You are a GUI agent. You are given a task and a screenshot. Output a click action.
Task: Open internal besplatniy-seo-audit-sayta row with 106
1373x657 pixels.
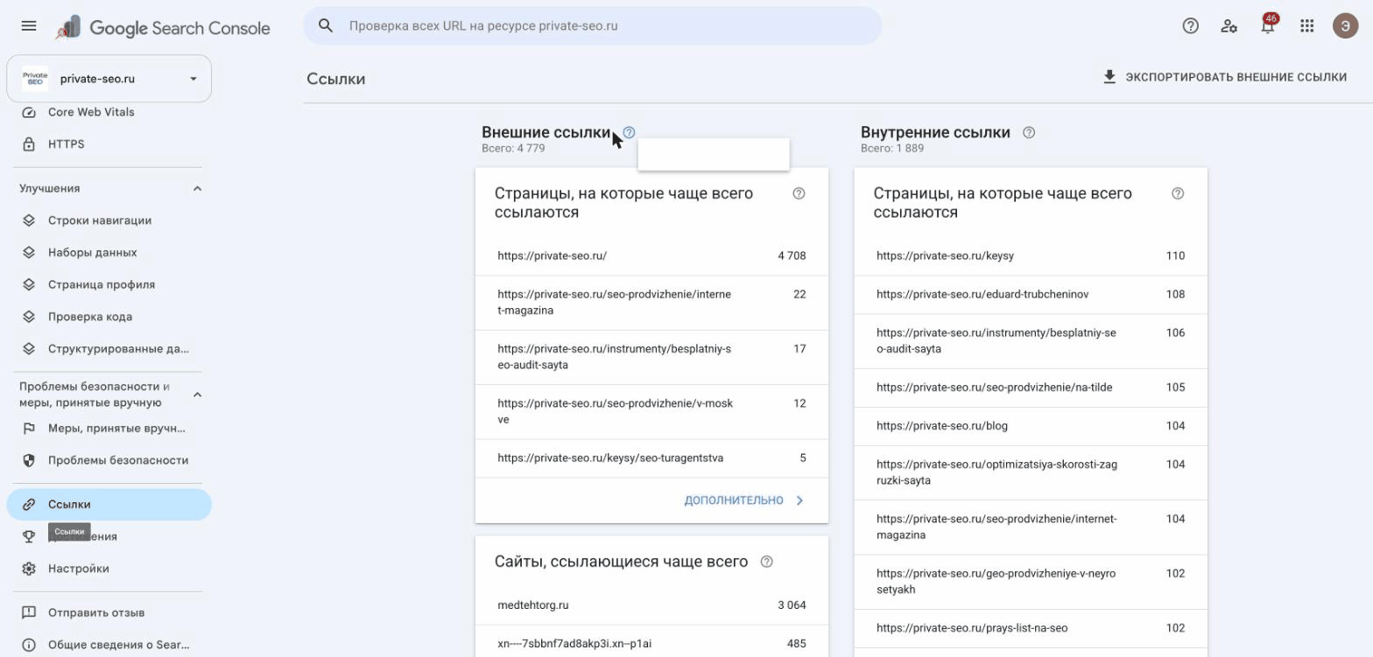[x=1031, y=341]
